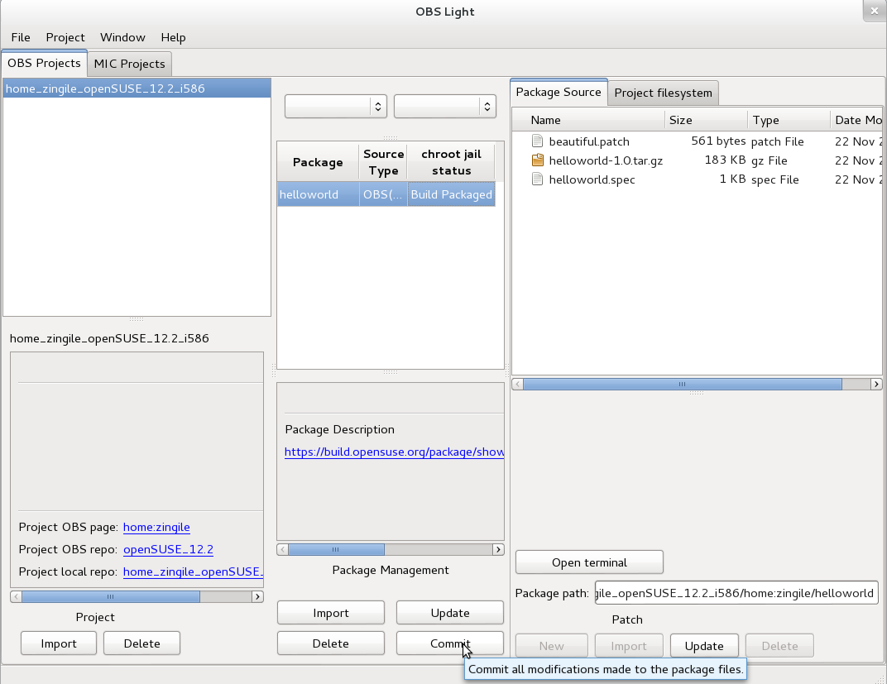This screenshot has width=887, height=684.
Task: Open the Project menu
Action: pyautogui.click(x=65, y=37)
